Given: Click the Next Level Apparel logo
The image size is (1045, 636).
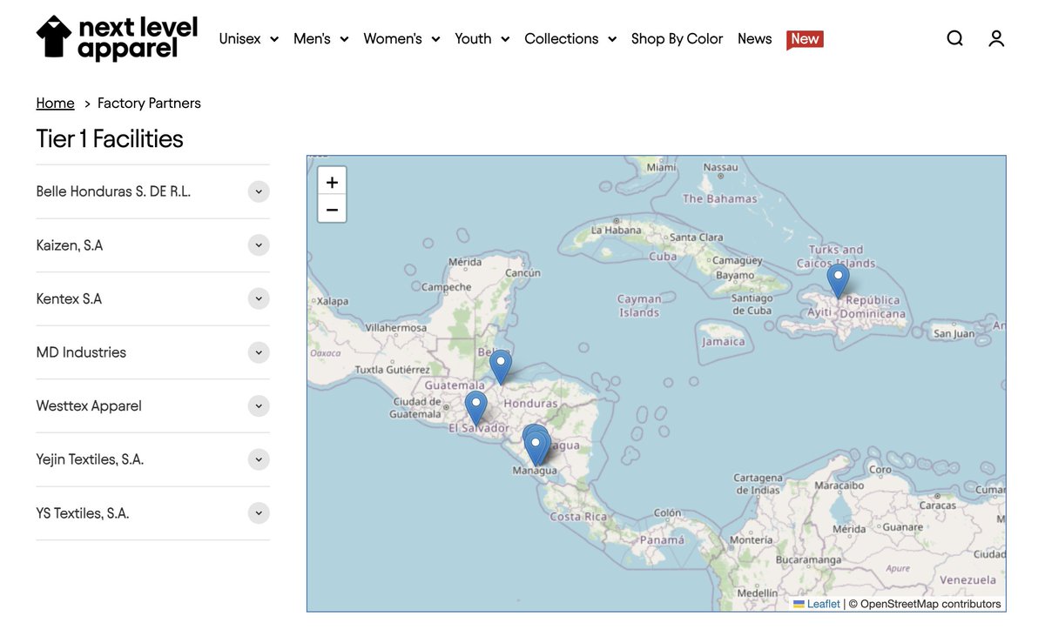Looking at the screenshot, I should [117, 38].
